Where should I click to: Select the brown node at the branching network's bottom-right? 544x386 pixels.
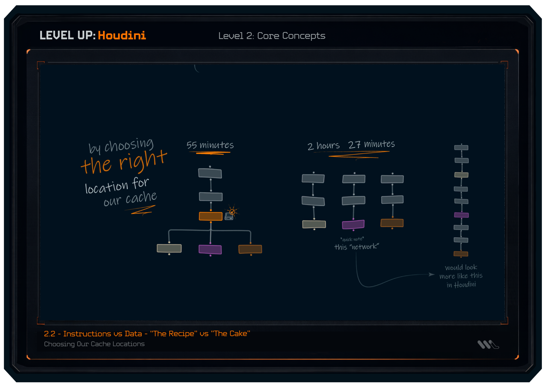tap(250, 249)
